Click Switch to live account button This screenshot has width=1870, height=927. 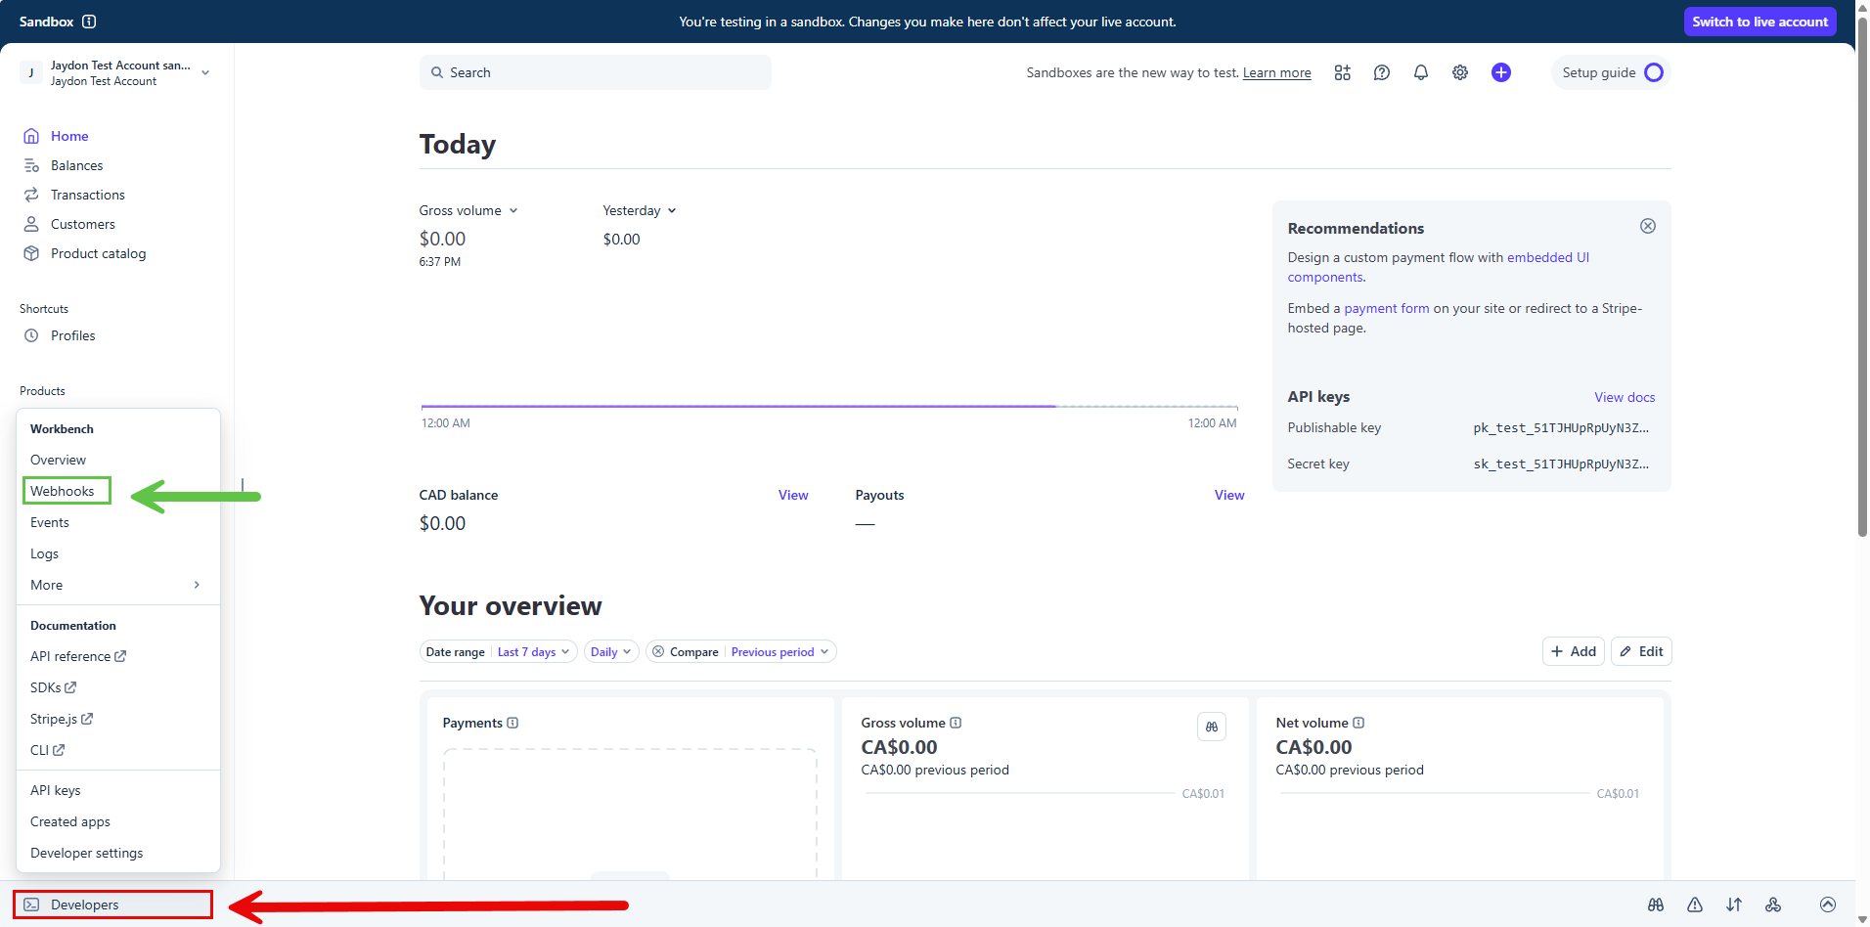1759,22
